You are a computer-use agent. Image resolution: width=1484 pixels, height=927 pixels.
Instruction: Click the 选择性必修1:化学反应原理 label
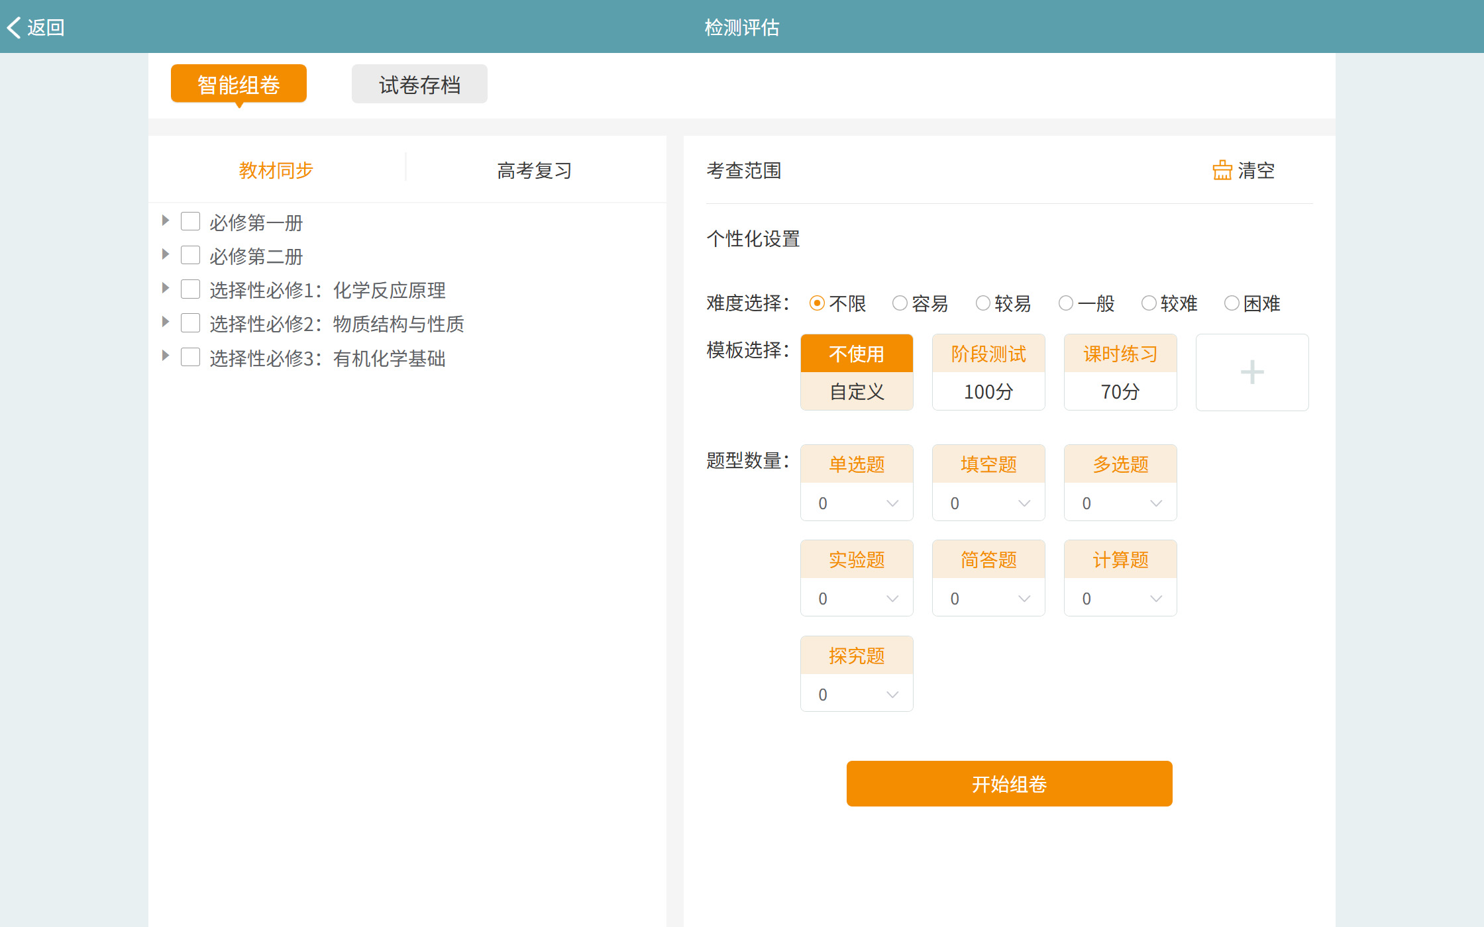[x=328, y=290]
